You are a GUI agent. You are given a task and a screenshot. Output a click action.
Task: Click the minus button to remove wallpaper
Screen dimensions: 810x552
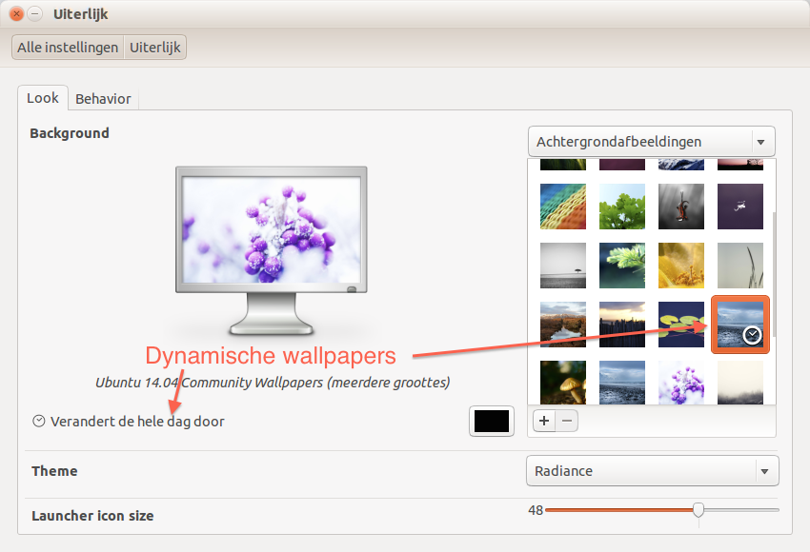[567, 421]
